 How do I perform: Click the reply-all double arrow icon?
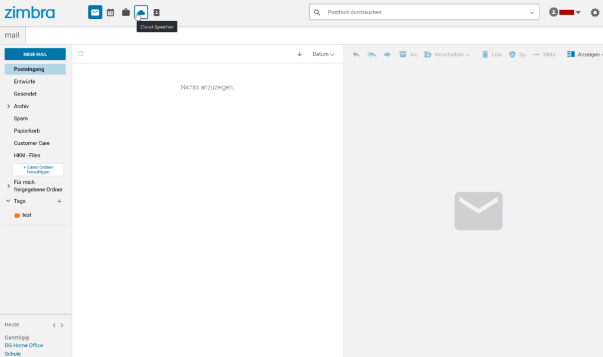[x=372, y=54]
